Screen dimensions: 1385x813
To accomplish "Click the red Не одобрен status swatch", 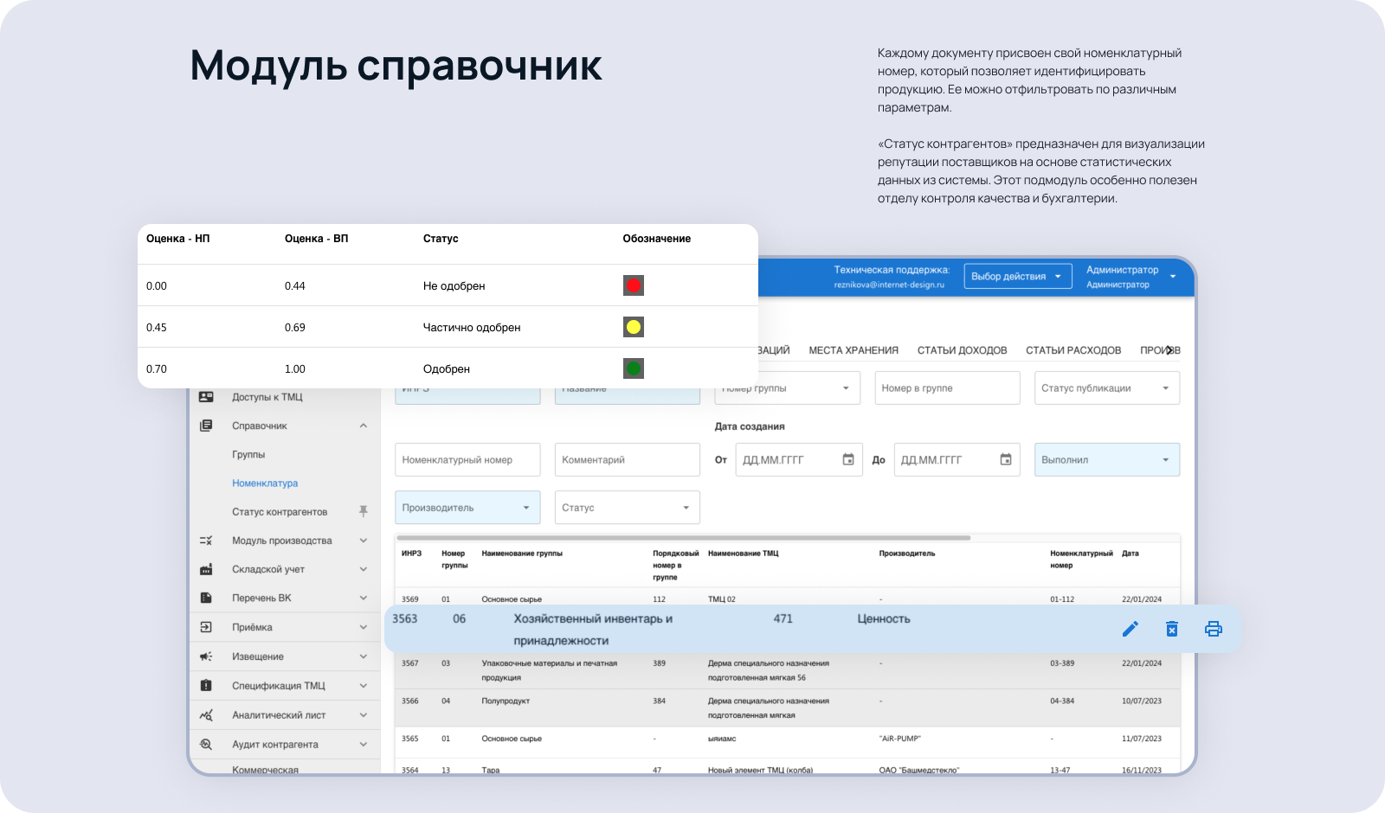I will tap(633, 285).
